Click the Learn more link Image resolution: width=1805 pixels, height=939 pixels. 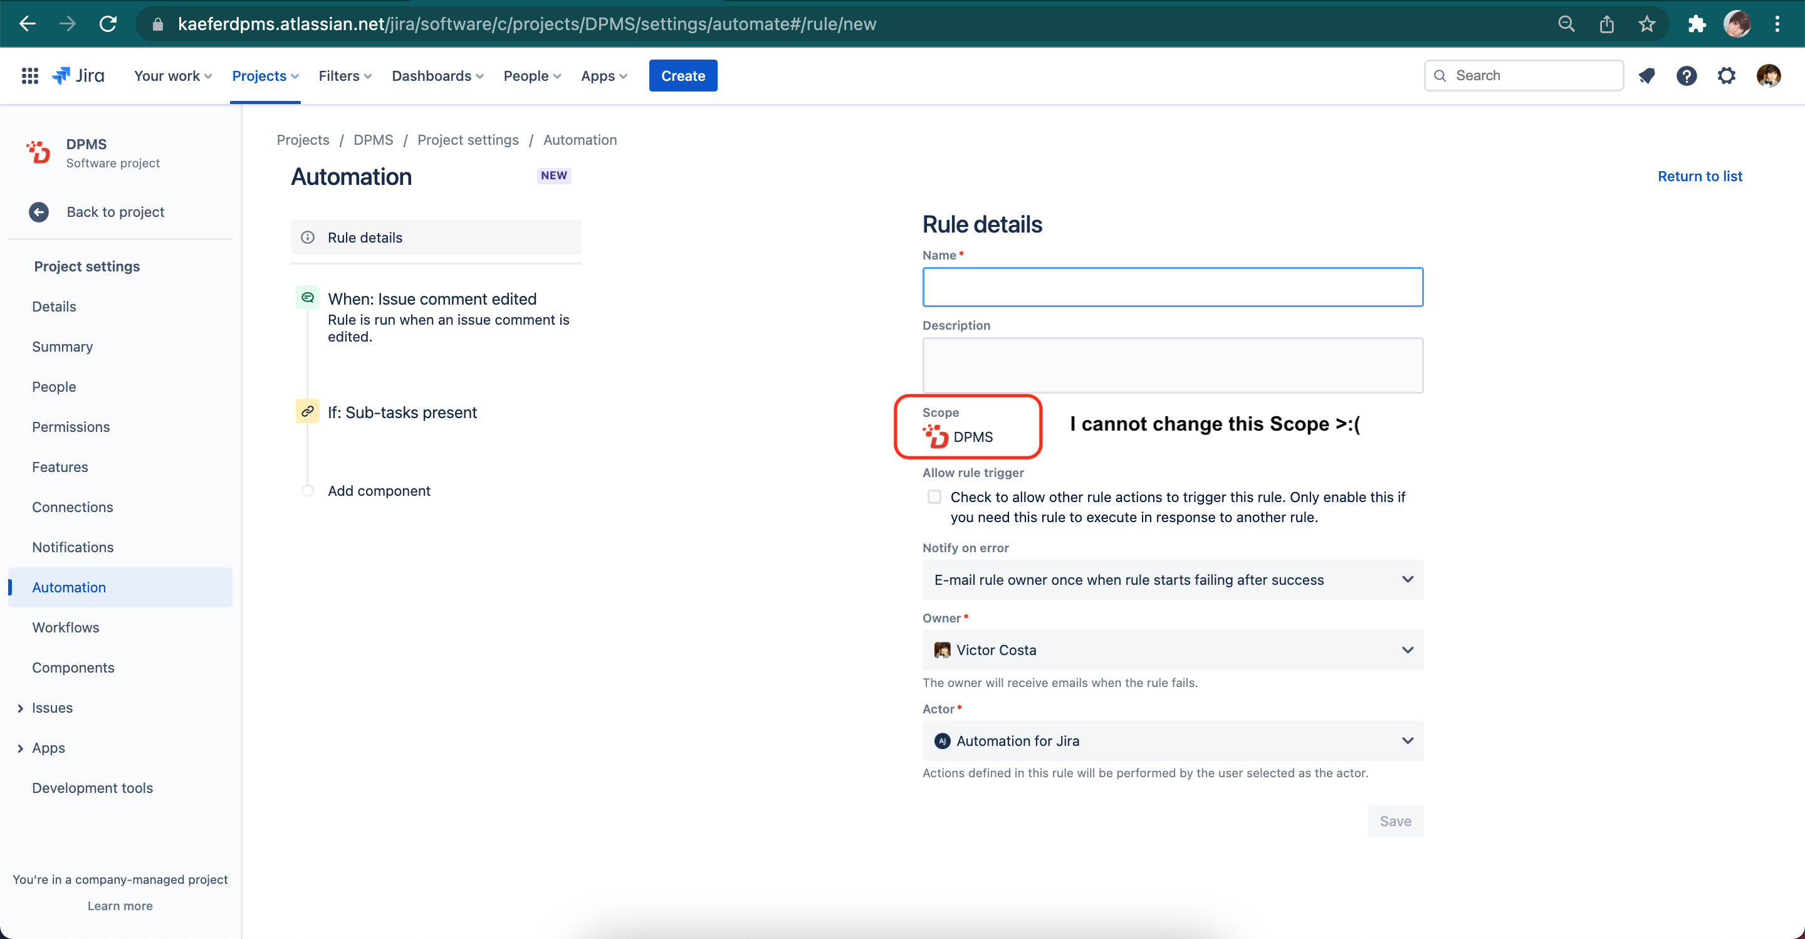[x=120, y=905]
